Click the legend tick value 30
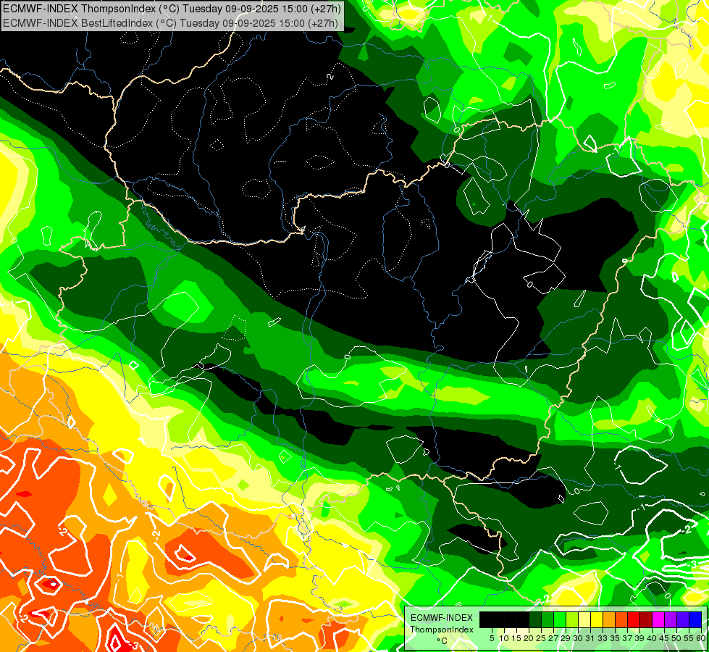This screenshot has height=652, width=709. coord(578,638)
